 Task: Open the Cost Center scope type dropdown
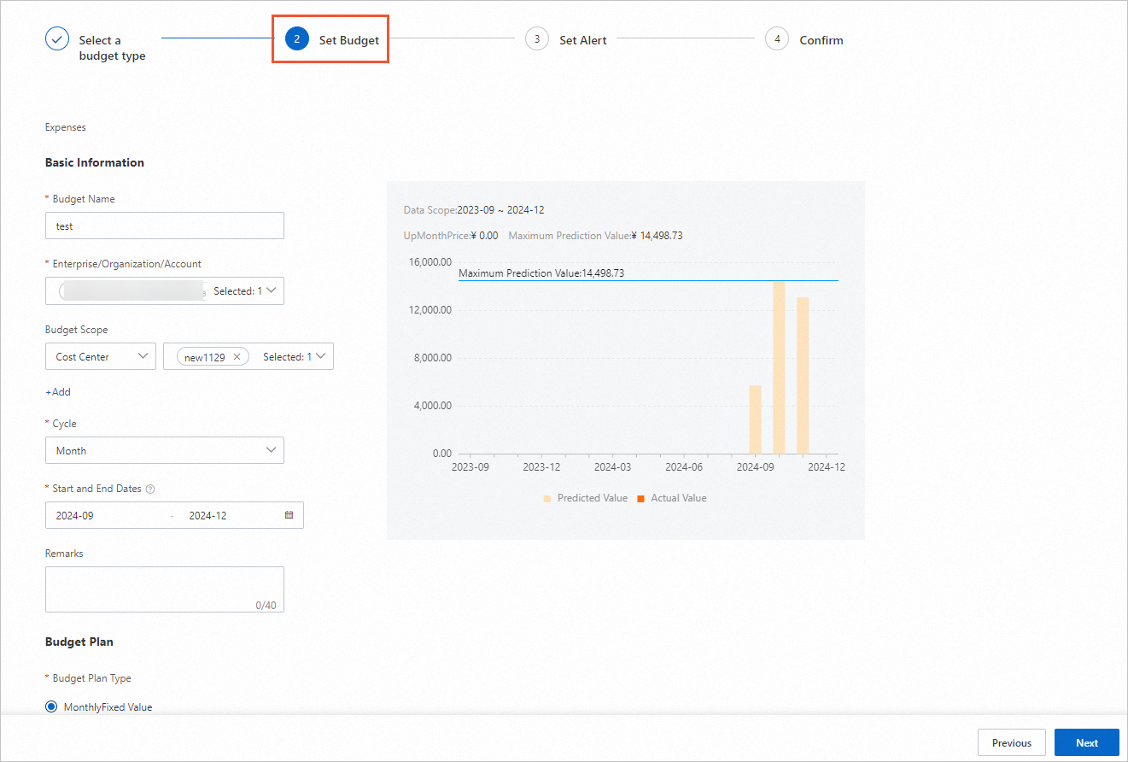tap(101, 357)
